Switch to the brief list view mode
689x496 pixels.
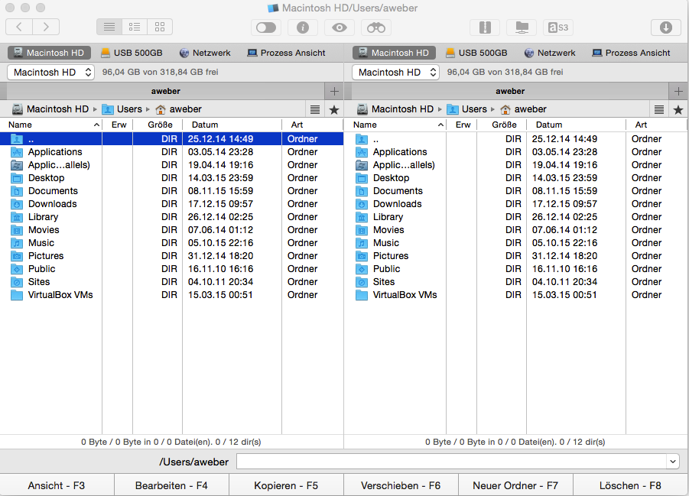coord(135,28)
